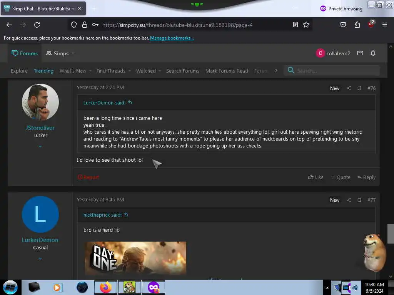Open the Pocket save icon

(343, 25)
